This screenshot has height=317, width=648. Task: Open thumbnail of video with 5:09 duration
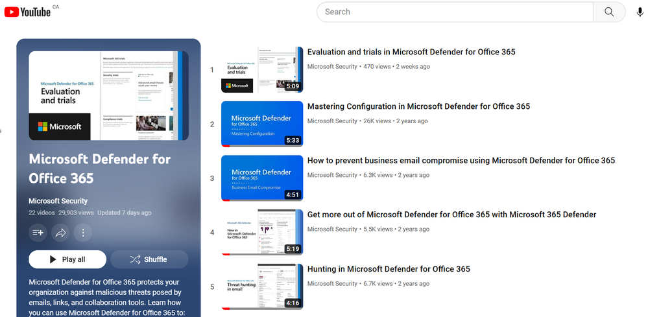coord(262,70)
